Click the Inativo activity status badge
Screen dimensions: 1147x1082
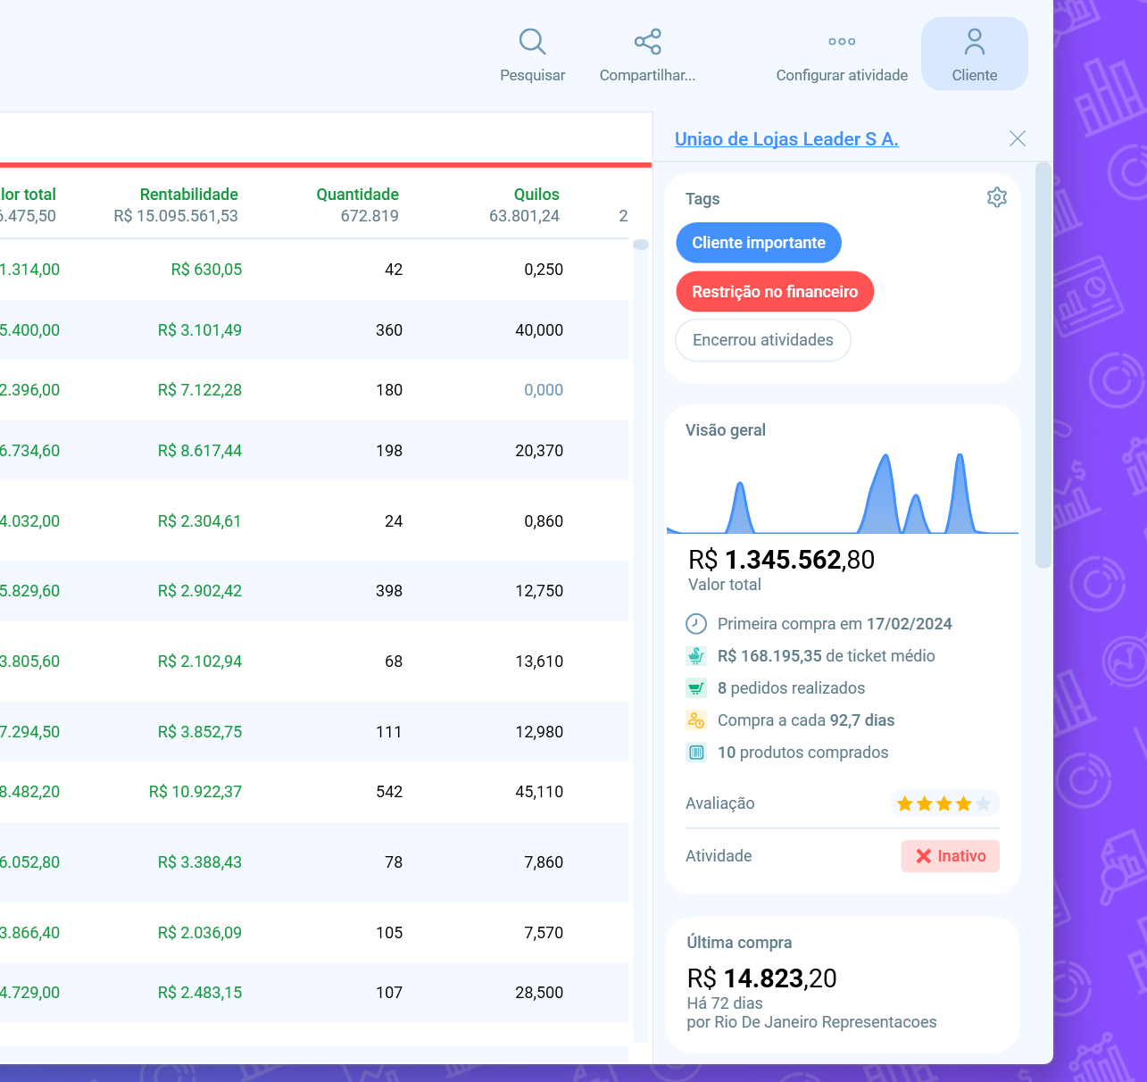pos(950,856)
